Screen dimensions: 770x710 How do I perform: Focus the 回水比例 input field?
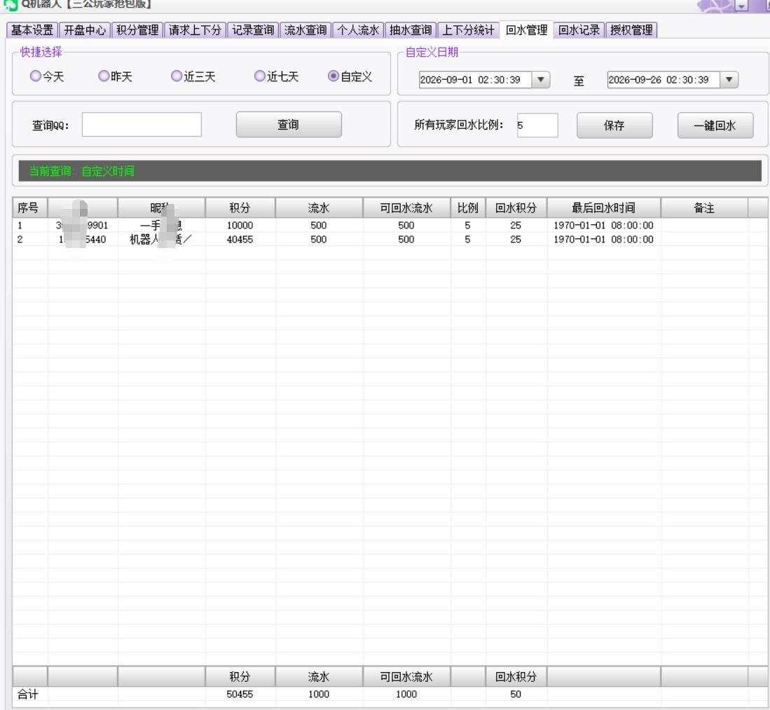pos(537,125)
